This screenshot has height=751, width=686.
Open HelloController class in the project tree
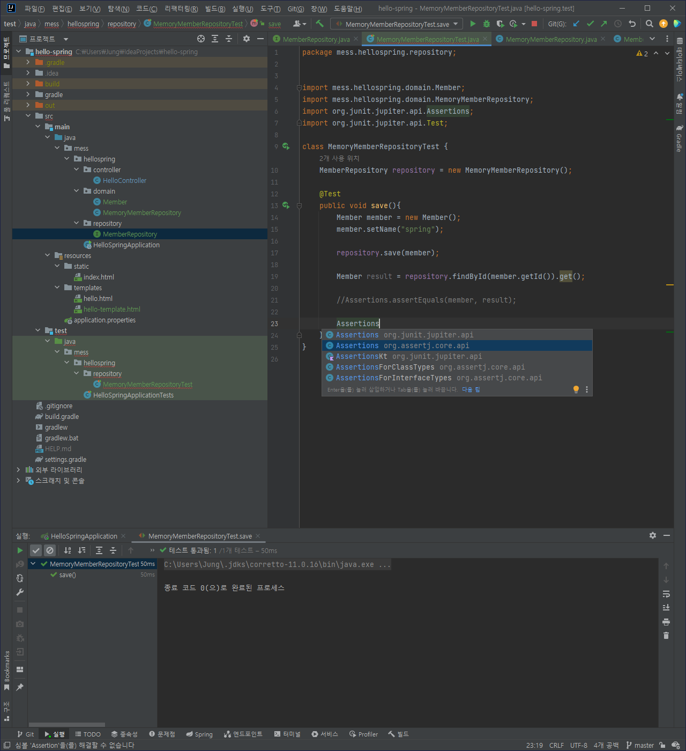click(x=124, y=181)
